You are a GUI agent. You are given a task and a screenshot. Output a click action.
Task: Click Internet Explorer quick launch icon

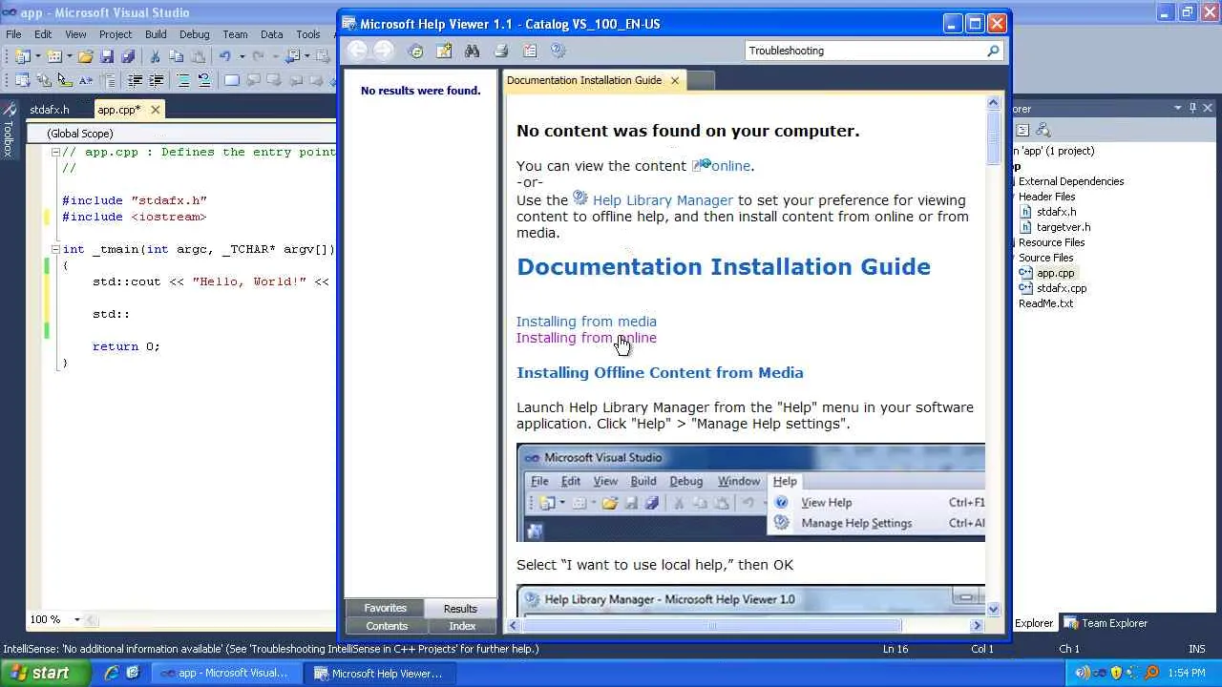[112, 673]
